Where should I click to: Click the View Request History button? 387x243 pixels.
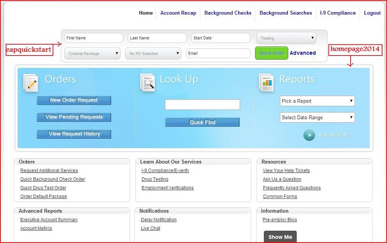(74, 134)
